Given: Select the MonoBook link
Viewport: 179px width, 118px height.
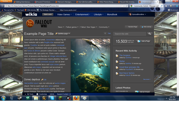Looking at the screenshot, I should pyautogui.click(x=112, y=15).
